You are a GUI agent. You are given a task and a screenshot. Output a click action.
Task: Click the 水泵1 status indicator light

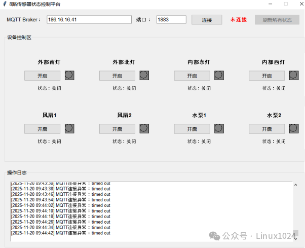pos(219,129)
